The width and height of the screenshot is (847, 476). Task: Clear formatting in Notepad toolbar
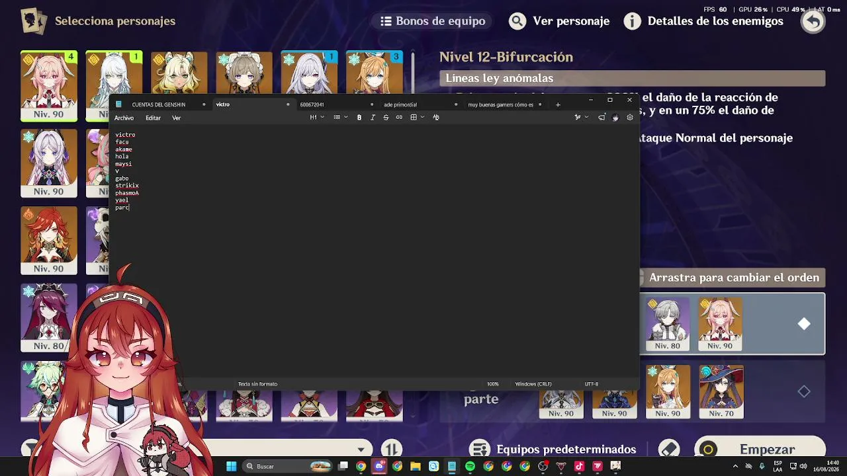435,118
